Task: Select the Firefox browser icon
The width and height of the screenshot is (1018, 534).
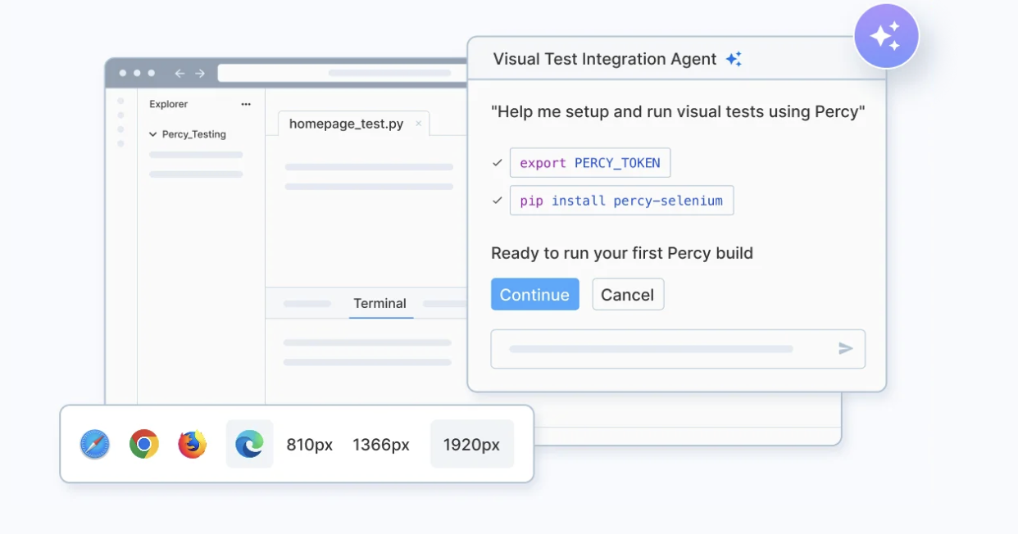Action: (x=191, y=444)
